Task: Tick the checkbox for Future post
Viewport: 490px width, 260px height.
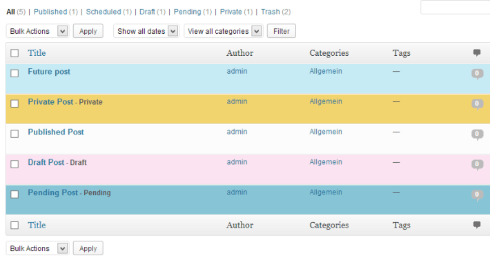Action: click(14, 73)
